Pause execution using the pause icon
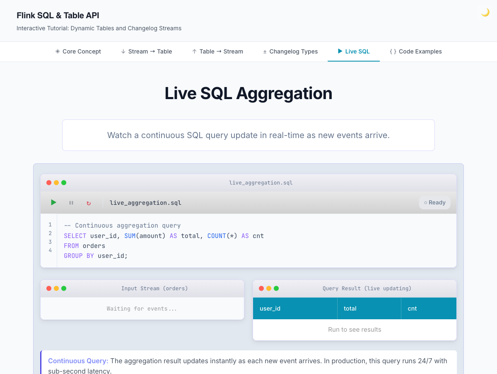Image resolution: width=497 pixels, height=374 pixels. point(71,202)
